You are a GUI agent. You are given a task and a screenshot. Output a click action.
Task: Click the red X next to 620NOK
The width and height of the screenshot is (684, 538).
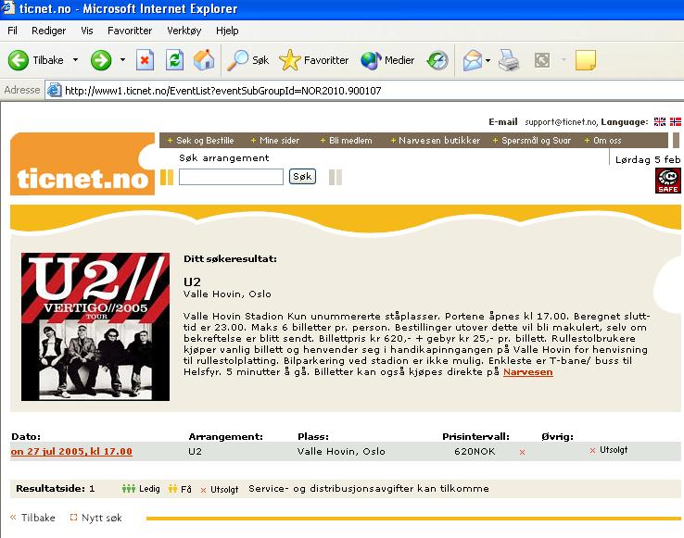click(522, 453)
